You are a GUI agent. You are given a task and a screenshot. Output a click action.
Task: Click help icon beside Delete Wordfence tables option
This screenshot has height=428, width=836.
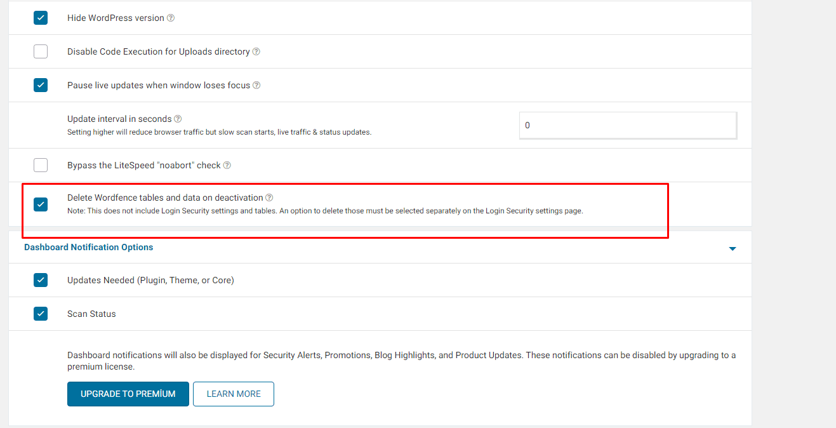pyautogui.click(x=269, y=197)
